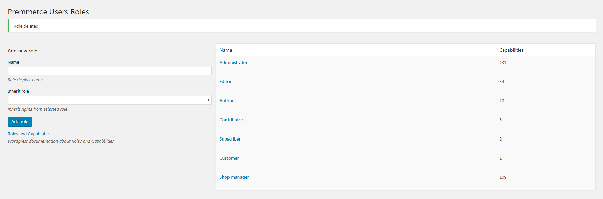Click the 131 capabilities count for Administrator
Screen dimensions: 603x199
[x=503, y=63]
